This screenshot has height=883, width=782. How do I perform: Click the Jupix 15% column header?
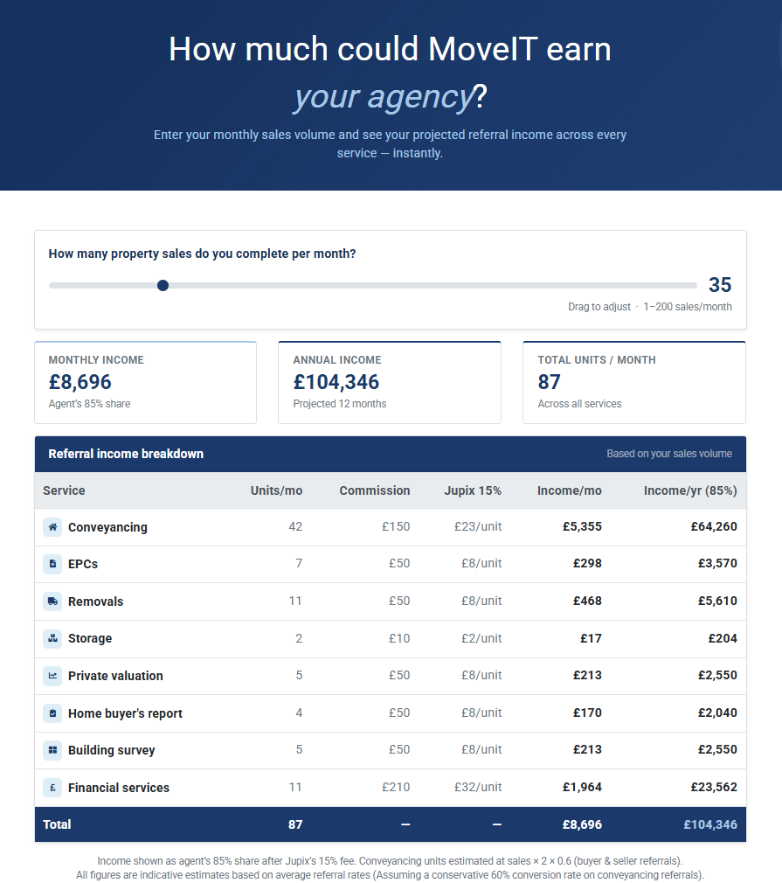coord(473,490)
